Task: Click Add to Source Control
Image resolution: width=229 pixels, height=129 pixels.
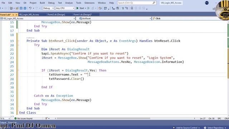Action: [x=186, y=128]
